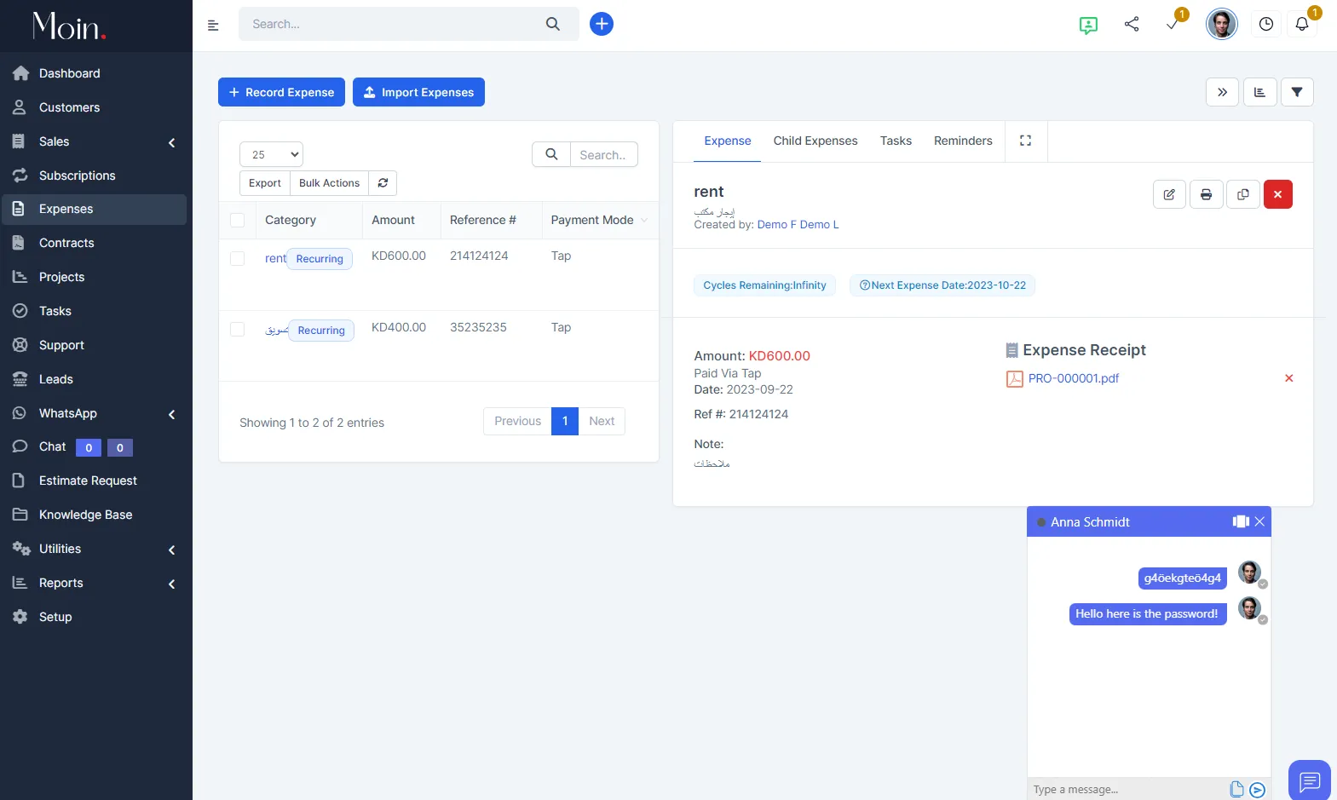Collapse the sidebar with the hamburger icon
Viewport: 1337px width, 800px height.
click(213, 26)
